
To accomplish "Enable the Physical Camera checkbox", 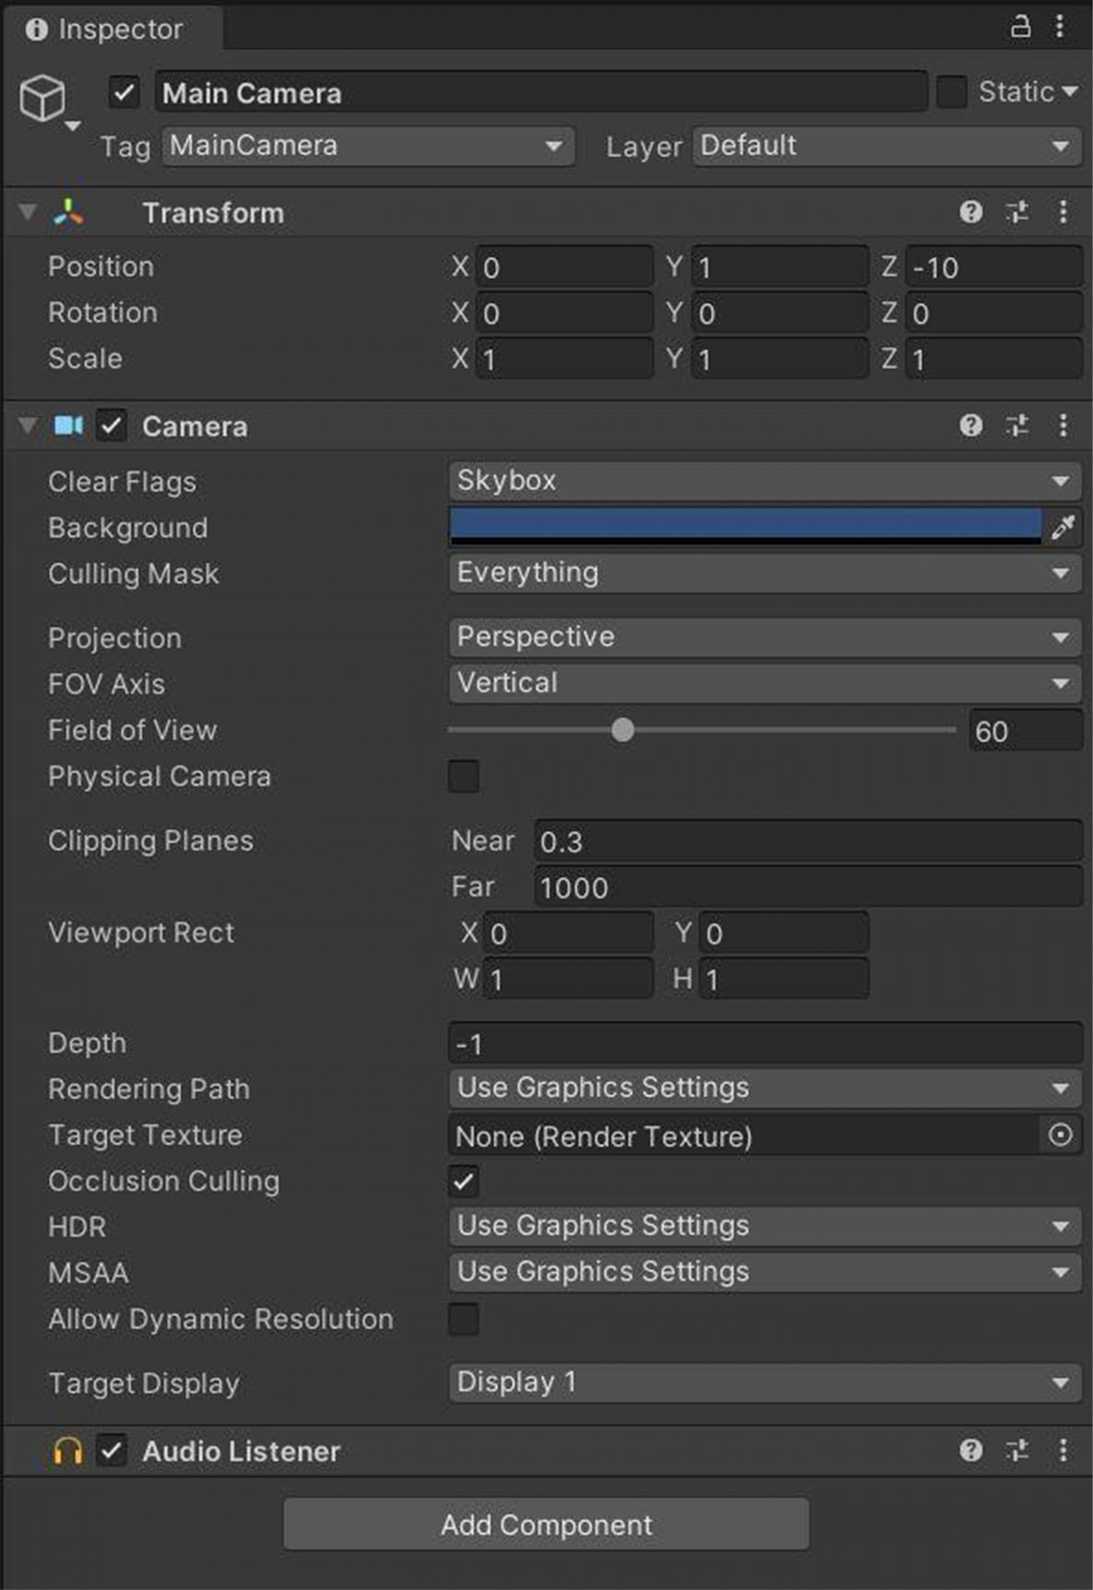I will [464, 776].
